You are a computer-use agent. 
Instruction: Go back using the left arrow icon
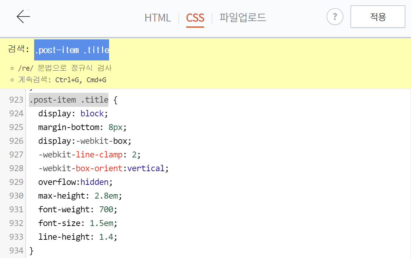tap(23, 17)
